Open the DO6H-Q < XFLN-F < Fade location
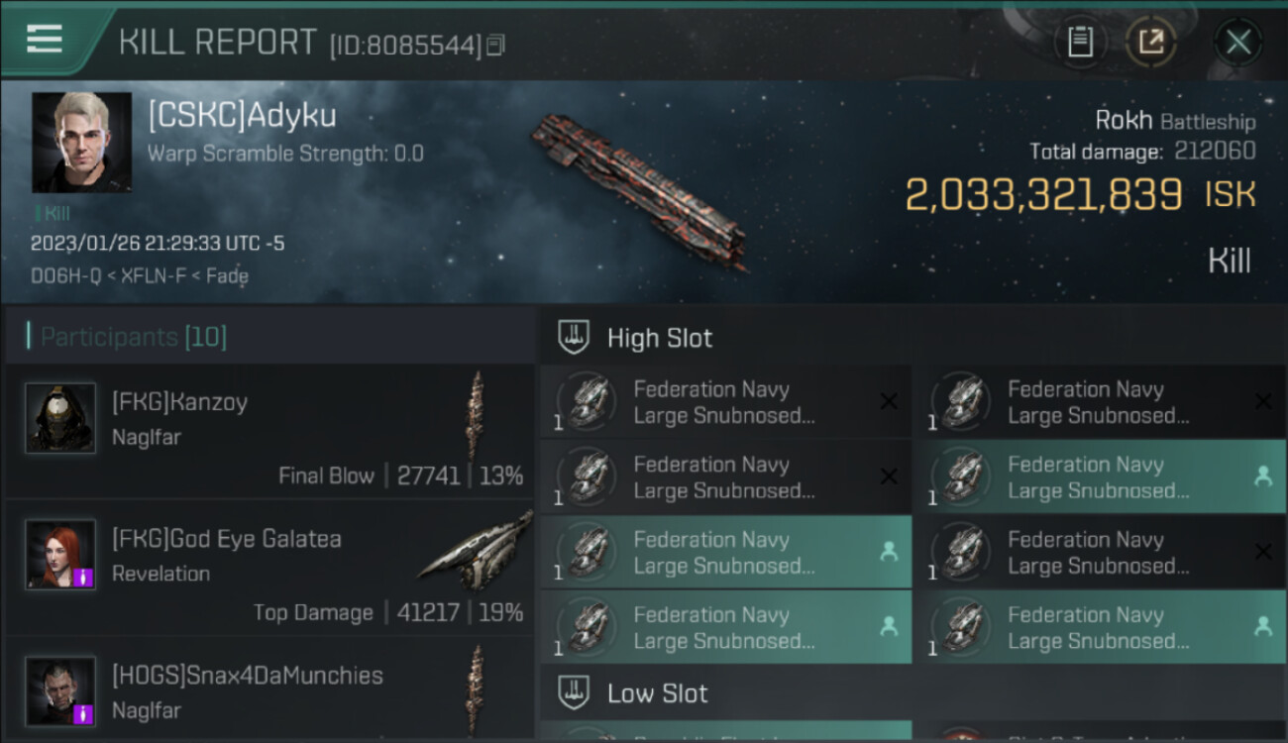Image resolution: width=1288 pixels, height=743 pixels. 139,276
